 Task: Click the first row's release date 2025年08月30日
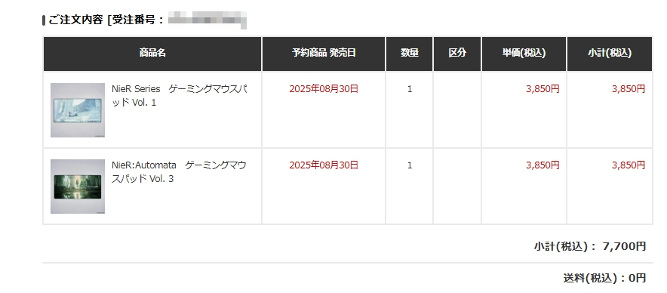pos(324,89)
